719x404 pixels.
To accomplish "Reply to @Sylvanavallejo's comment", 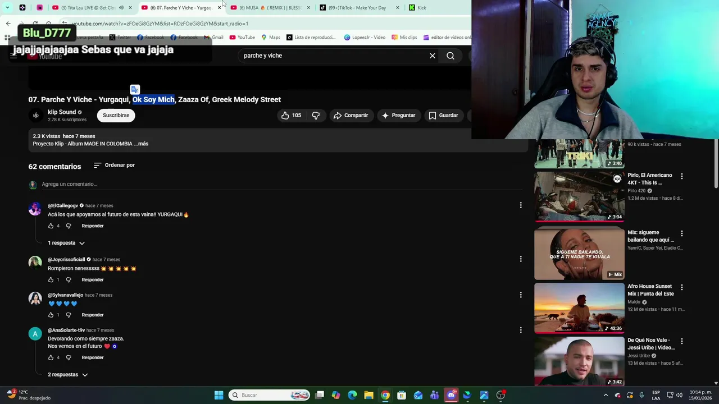I will 93,315.
